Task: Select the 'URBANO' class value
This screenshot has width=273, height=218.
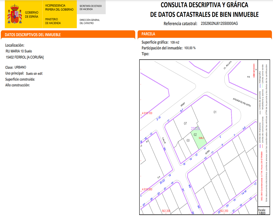Action: (20, 67)
